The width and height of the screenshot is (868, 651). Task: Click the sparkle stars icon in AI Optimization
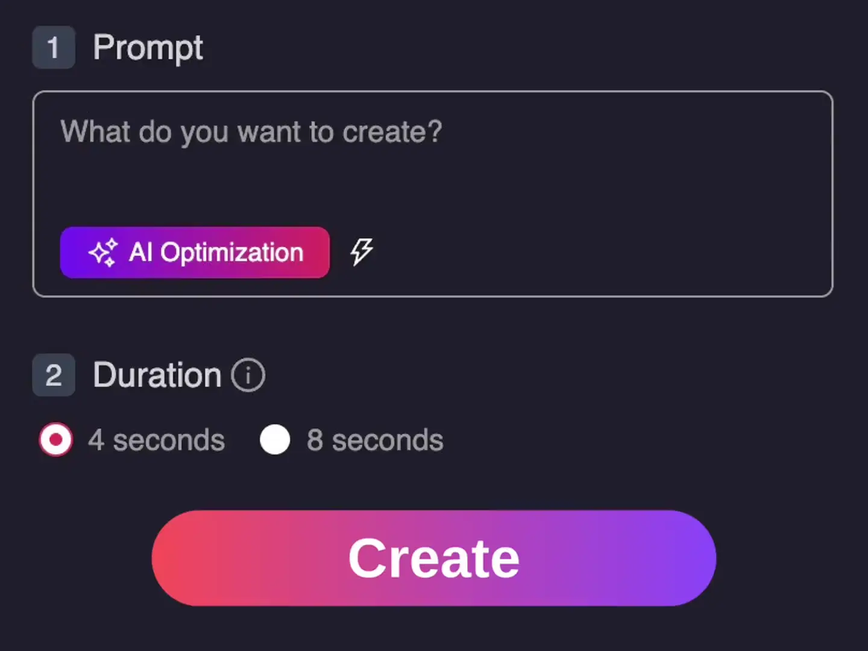103,253
